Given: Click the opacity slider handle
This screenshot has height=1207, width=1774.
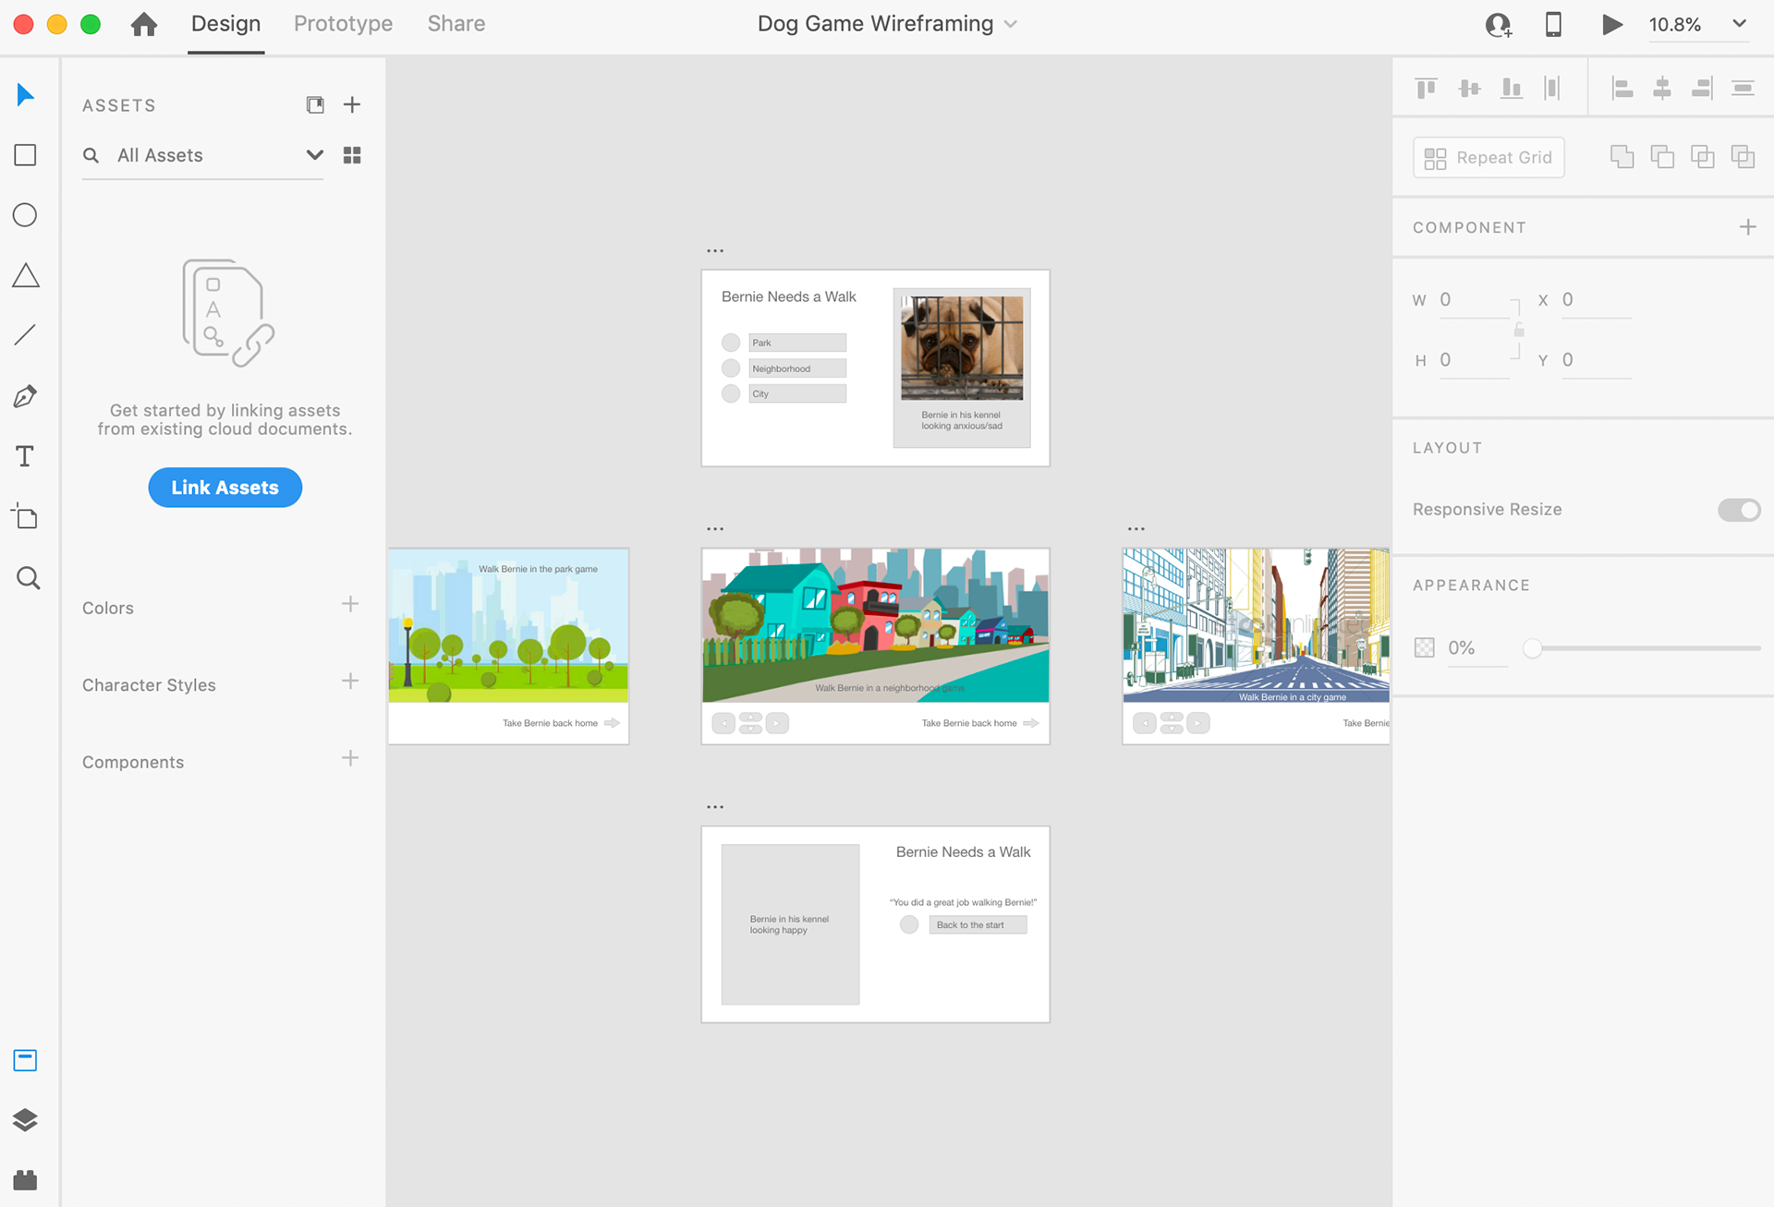Looking at the screenshot, I should coord(1532,648).
